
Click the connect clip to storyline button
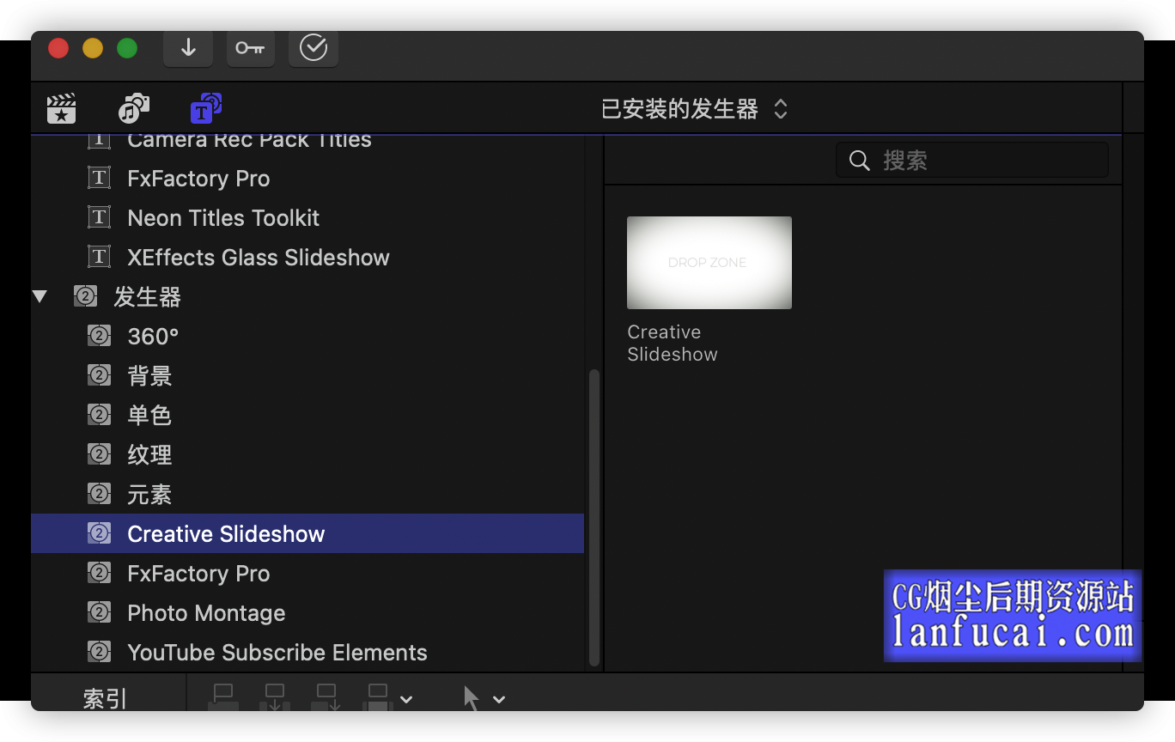tap(223, 698)
